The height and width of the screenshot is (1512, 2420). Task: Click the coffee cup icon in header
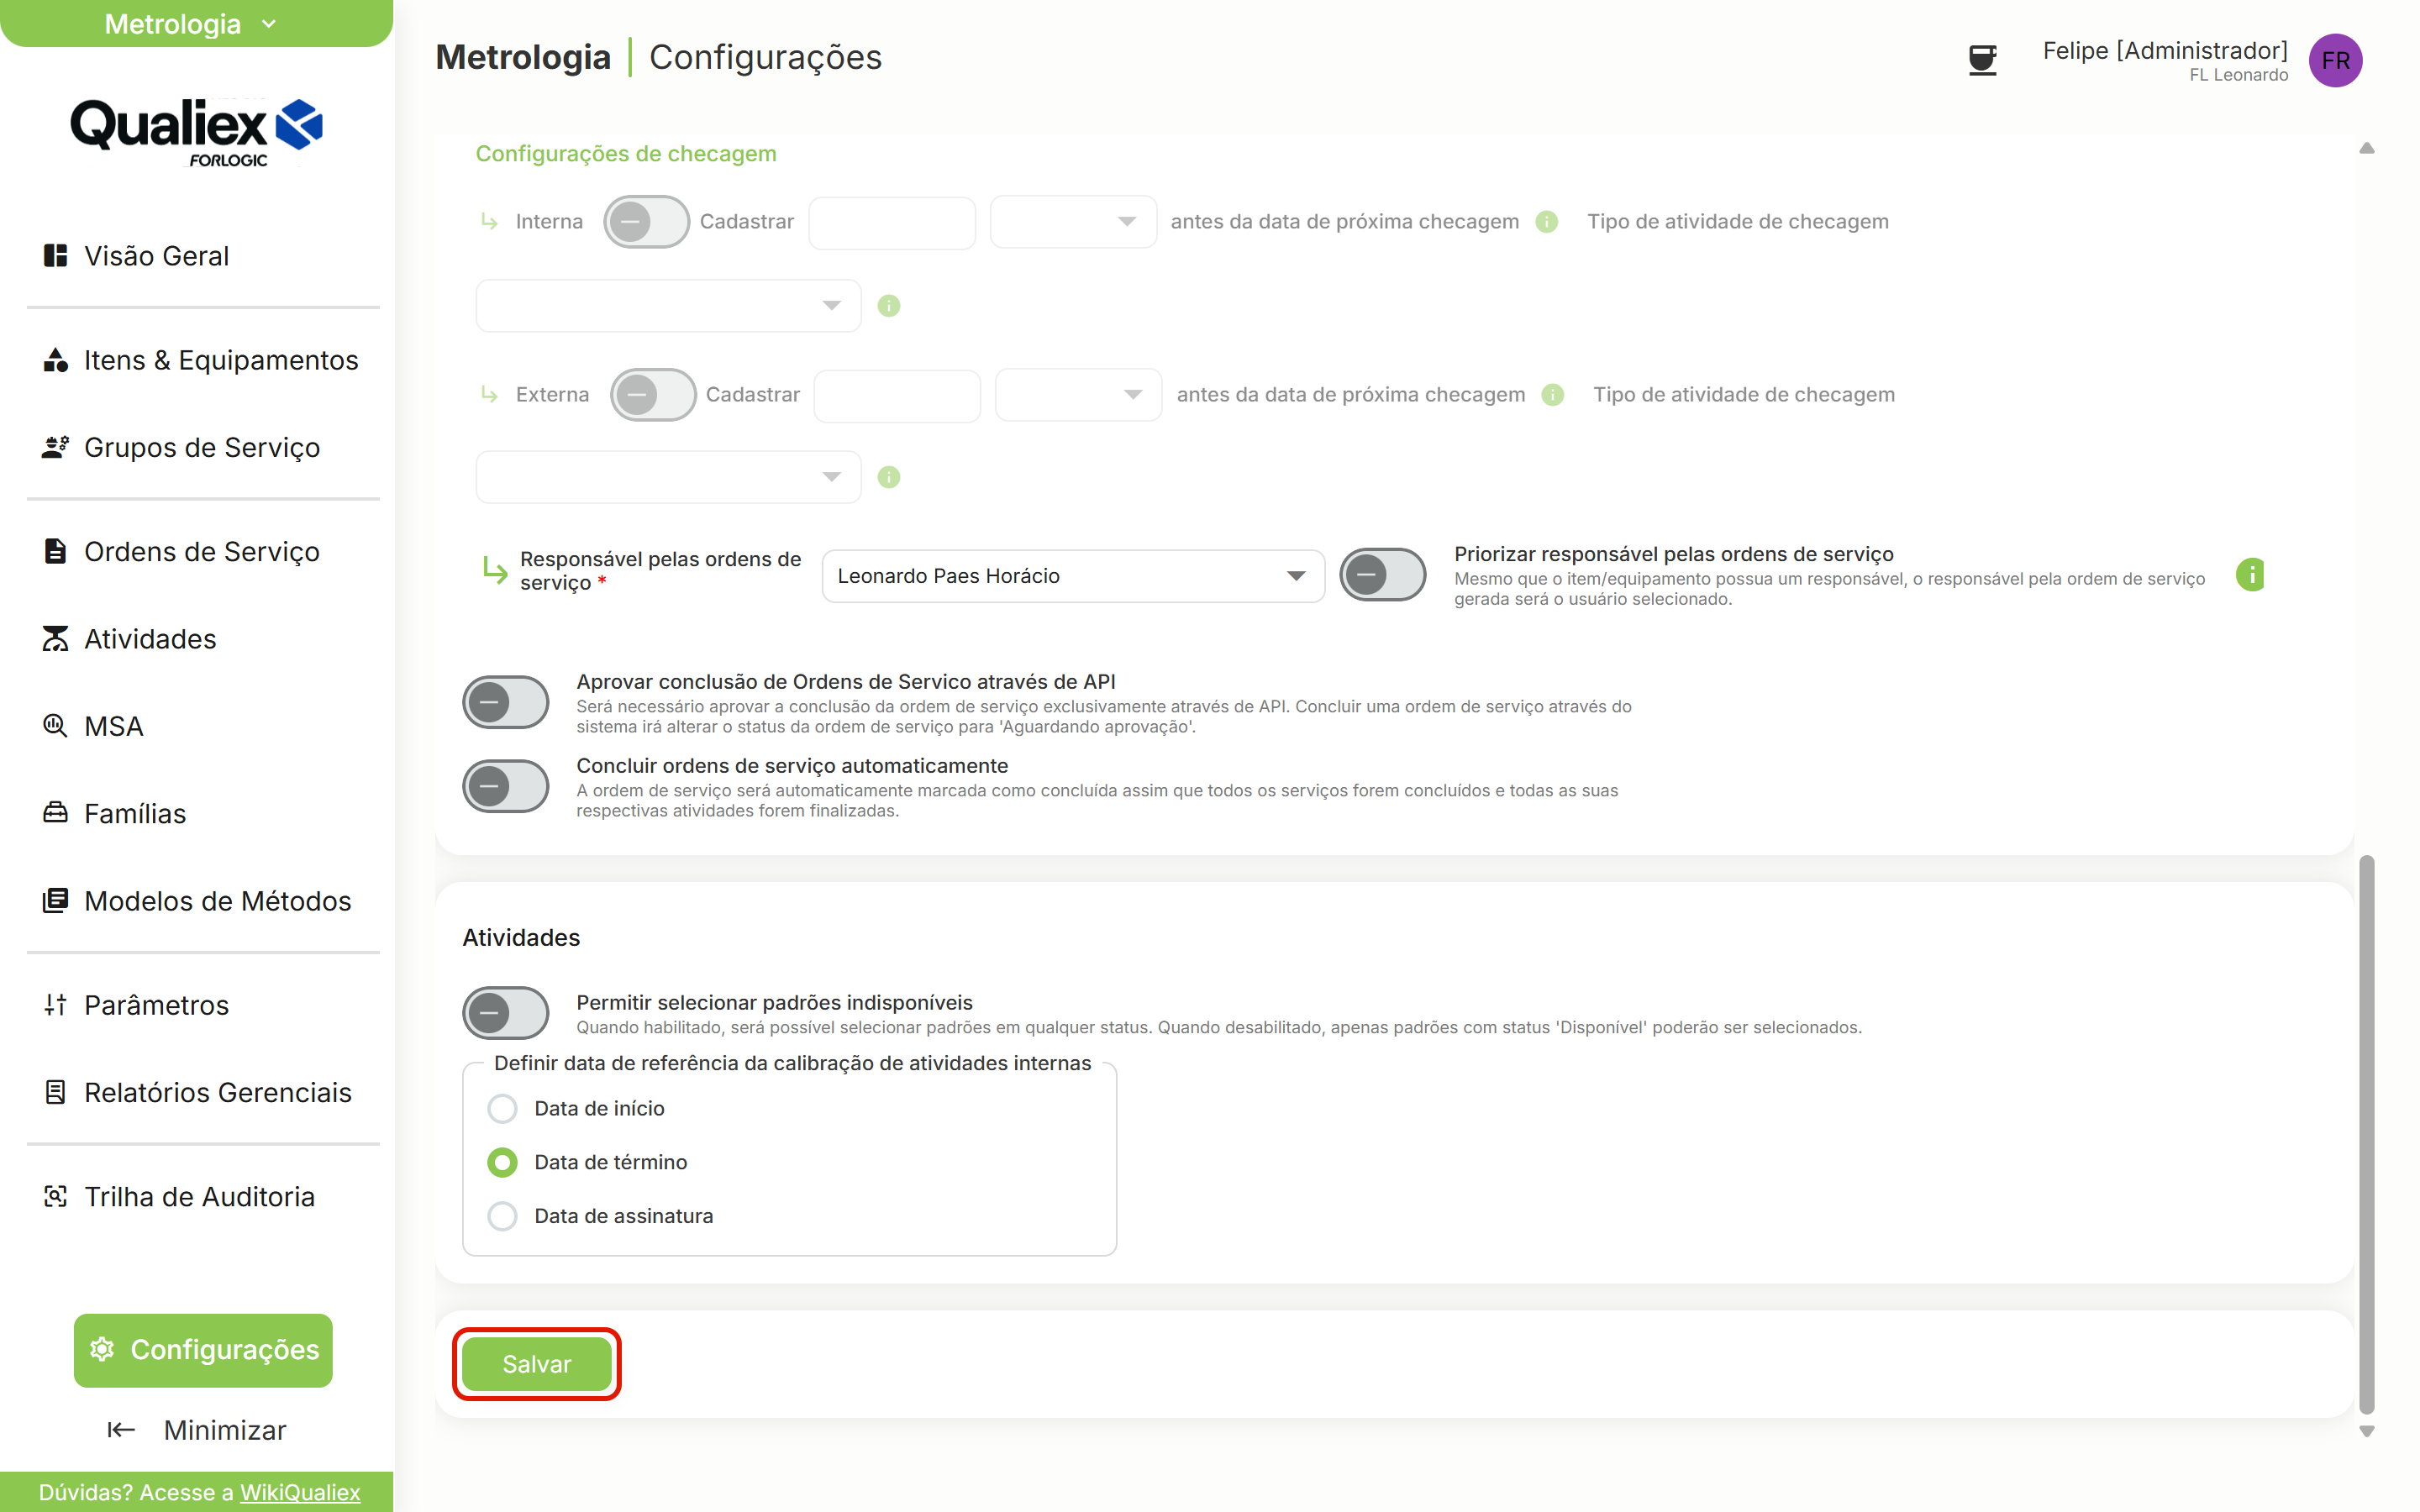pos(1981,61)
